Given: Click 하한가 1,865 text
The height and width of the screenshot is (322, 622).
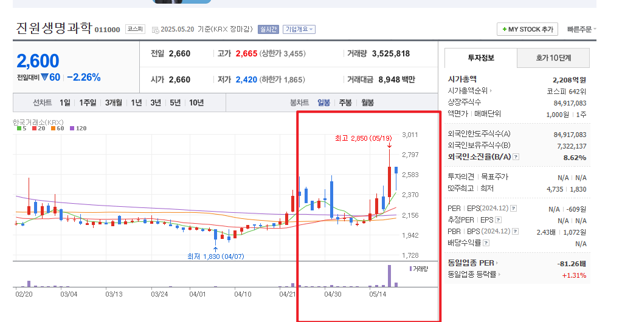Looking at the screenshot, I should (x=282, y=79).
